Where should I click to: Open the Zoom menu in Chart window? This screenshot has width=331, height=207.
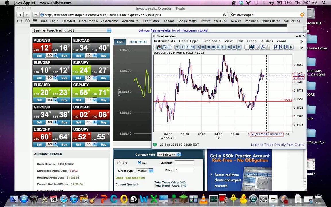click(281, 41)
